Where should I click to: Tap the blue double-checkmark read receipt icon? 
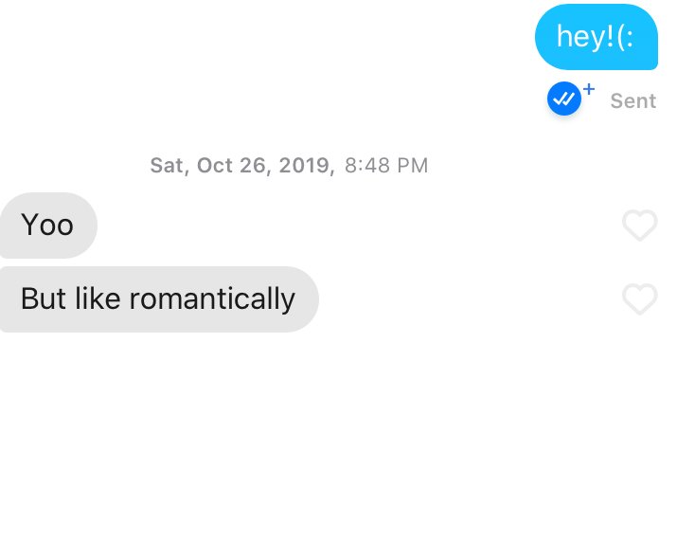click(563, 99)
